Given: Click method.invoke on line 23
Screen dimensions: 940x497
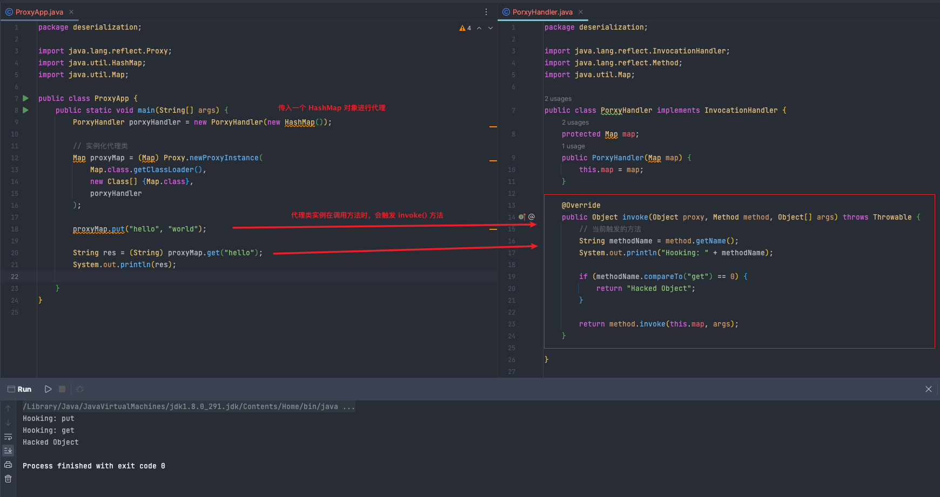Looking at the screenshot, I should click(x=637, y=324).
